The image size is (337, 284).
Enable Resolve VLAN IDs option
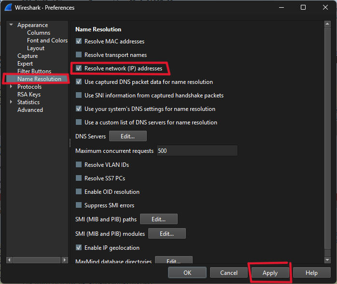click(79, 165)
